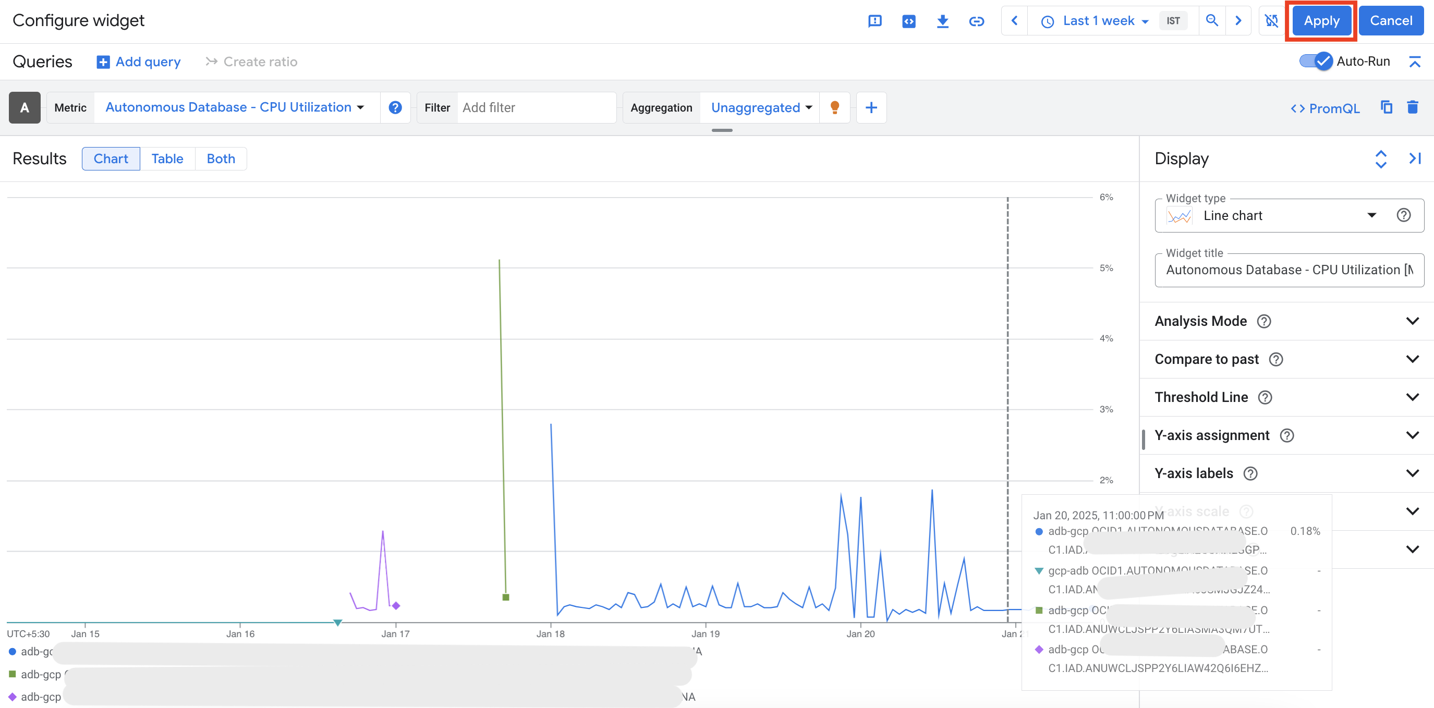Viewport: 1434px width, 708px height.
Task: Open the Unaggregated aggregation dropdown
Action: (761, 107)
